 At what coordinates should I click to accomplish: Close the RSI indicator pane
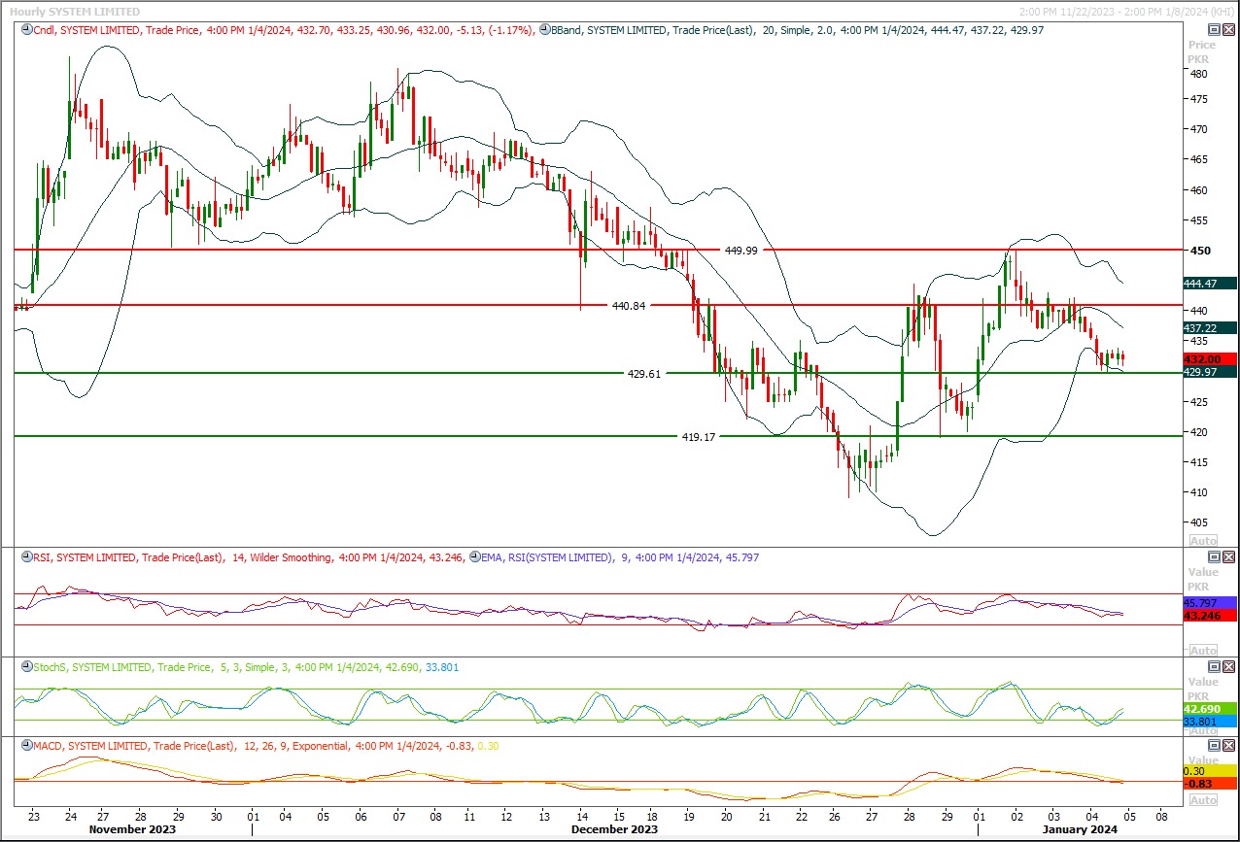[1228, 557]
